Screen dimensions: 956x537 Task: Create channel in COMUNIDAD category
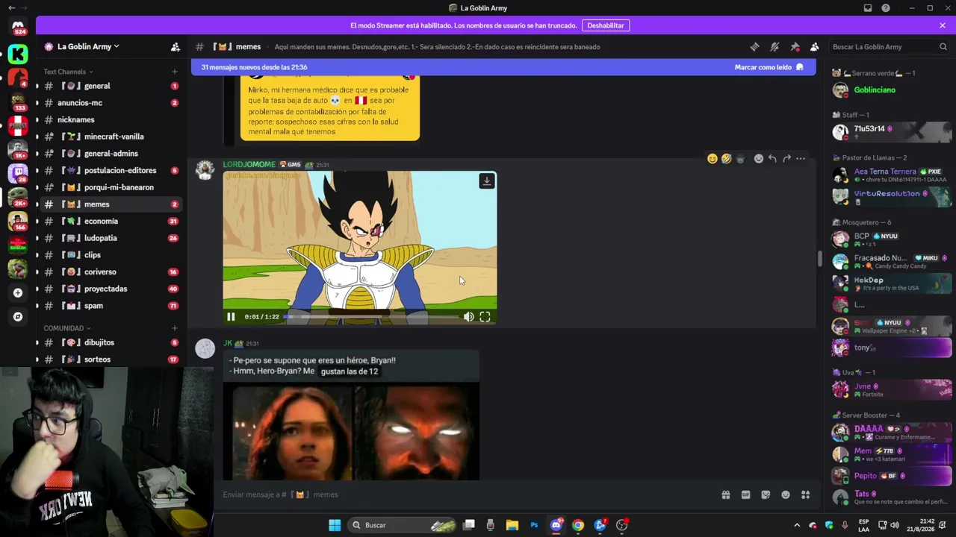pos(175,328)
